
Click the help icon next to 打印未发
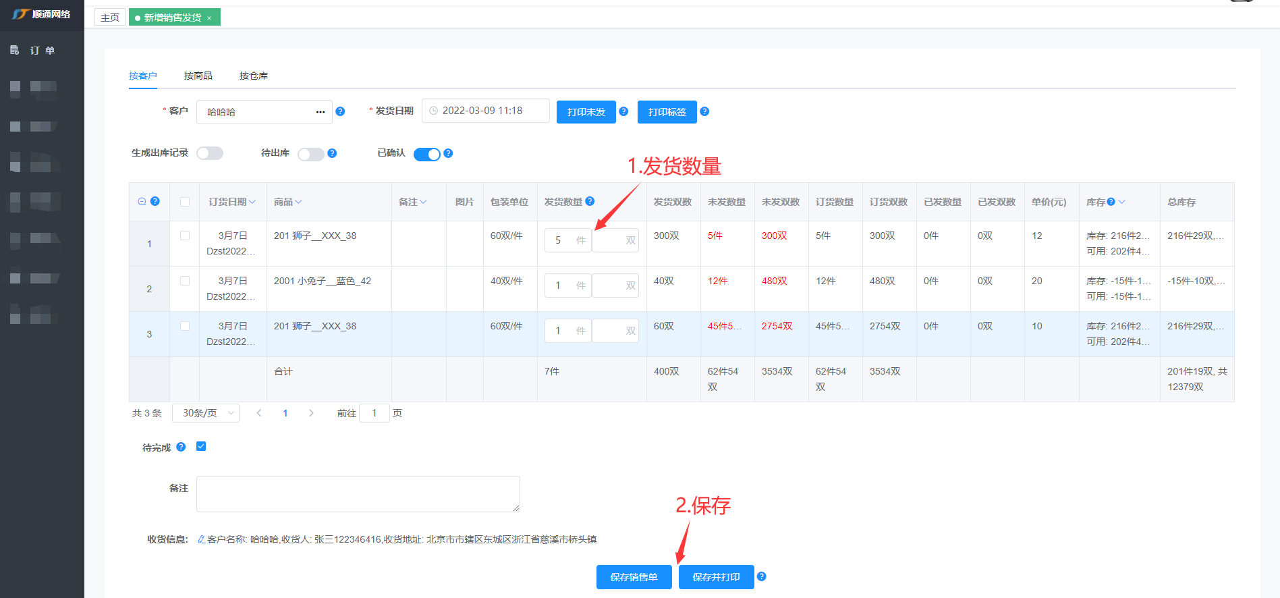[623, 111]
